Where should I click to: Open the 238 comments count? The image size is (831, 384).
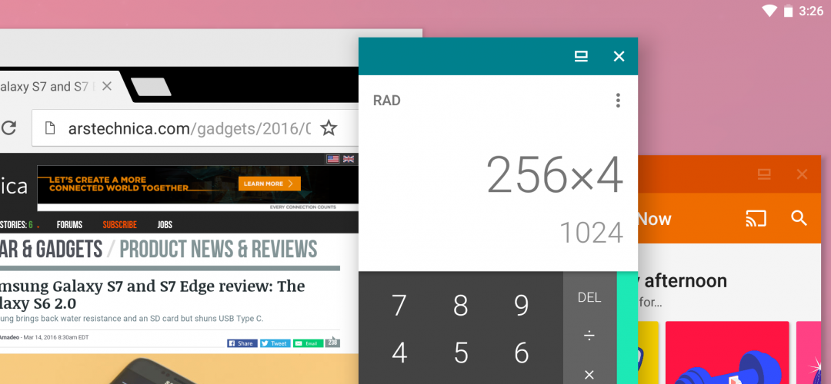coord(333,343)
